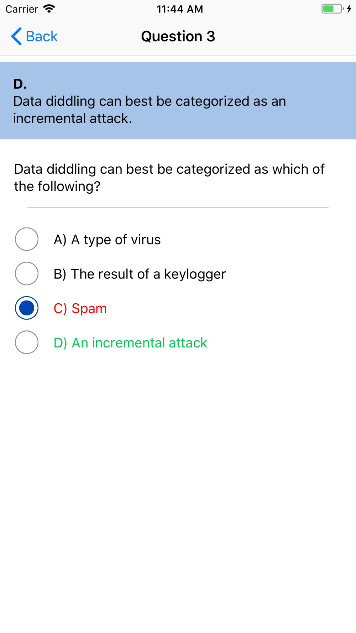
Task: Tap the red 'C) Spam' answer text
Action: pos(80,308)
